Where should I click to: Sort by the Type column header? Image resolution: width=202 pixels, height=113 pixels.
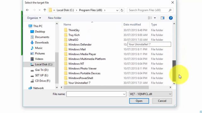(x=154, y=24)
